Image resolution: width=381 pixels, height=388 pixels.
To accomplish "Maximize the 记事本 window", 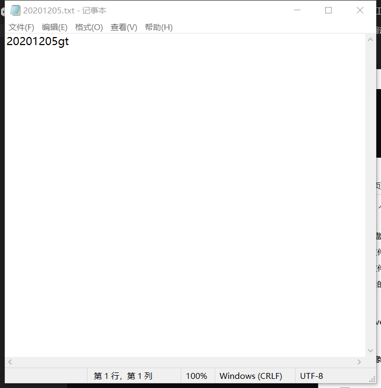I will 328,10.
